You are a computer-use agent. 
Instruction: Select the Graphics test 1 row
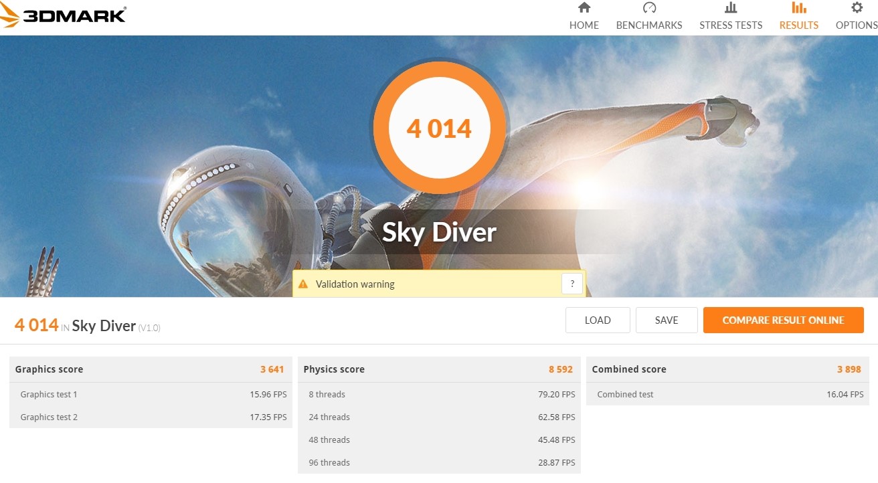tap(151, 394)
